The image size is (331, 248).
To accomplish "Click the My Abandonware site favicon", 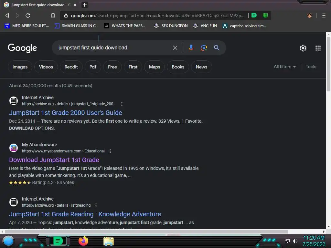I will click(14, 148).
